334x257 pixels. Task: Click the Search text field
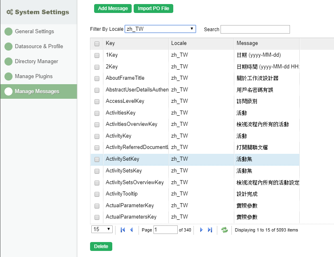(255, 29)
